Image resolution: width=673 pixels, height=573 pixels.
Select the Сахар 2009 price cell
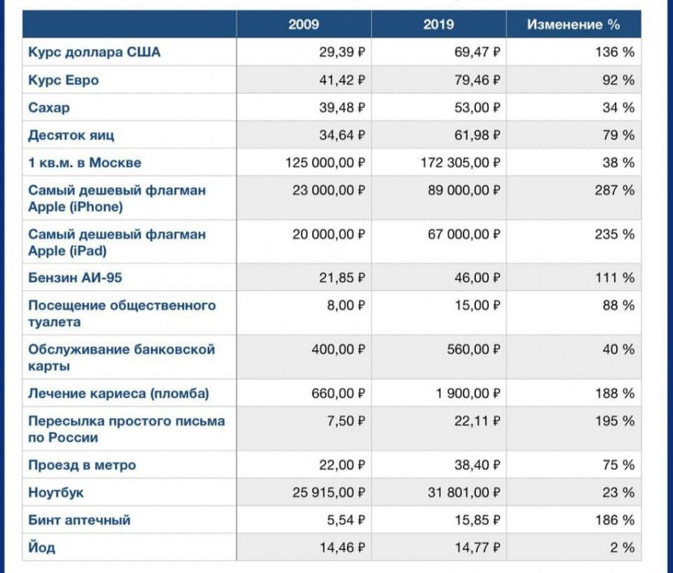coord(304,107)
